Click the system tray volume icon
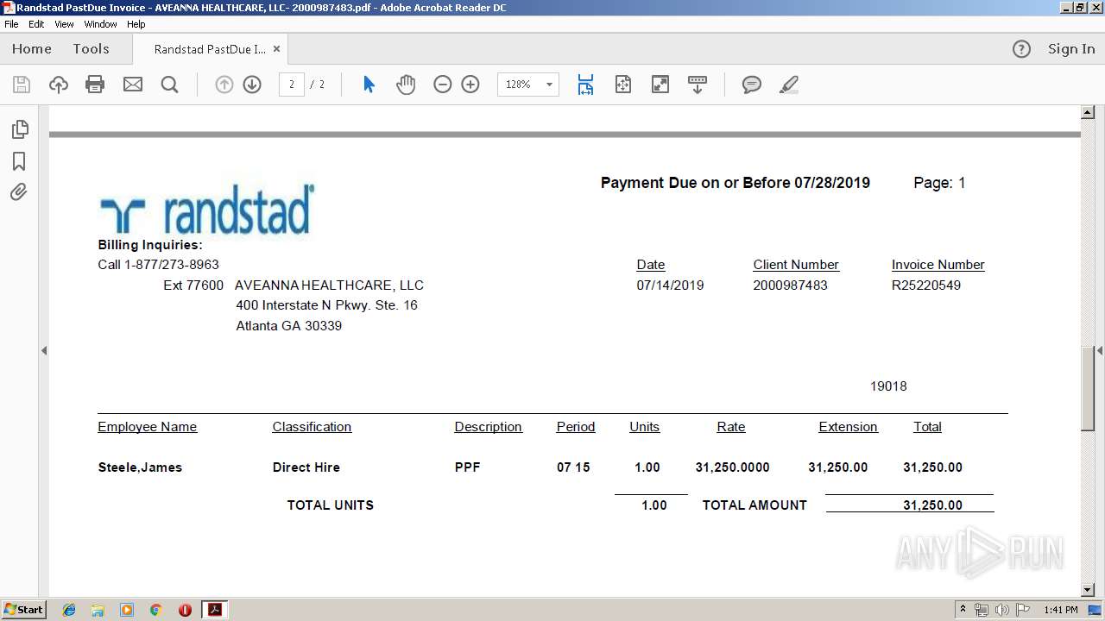Image resolution: width=1105 pixels, height=621 pixels. [x=1002, y=610]
